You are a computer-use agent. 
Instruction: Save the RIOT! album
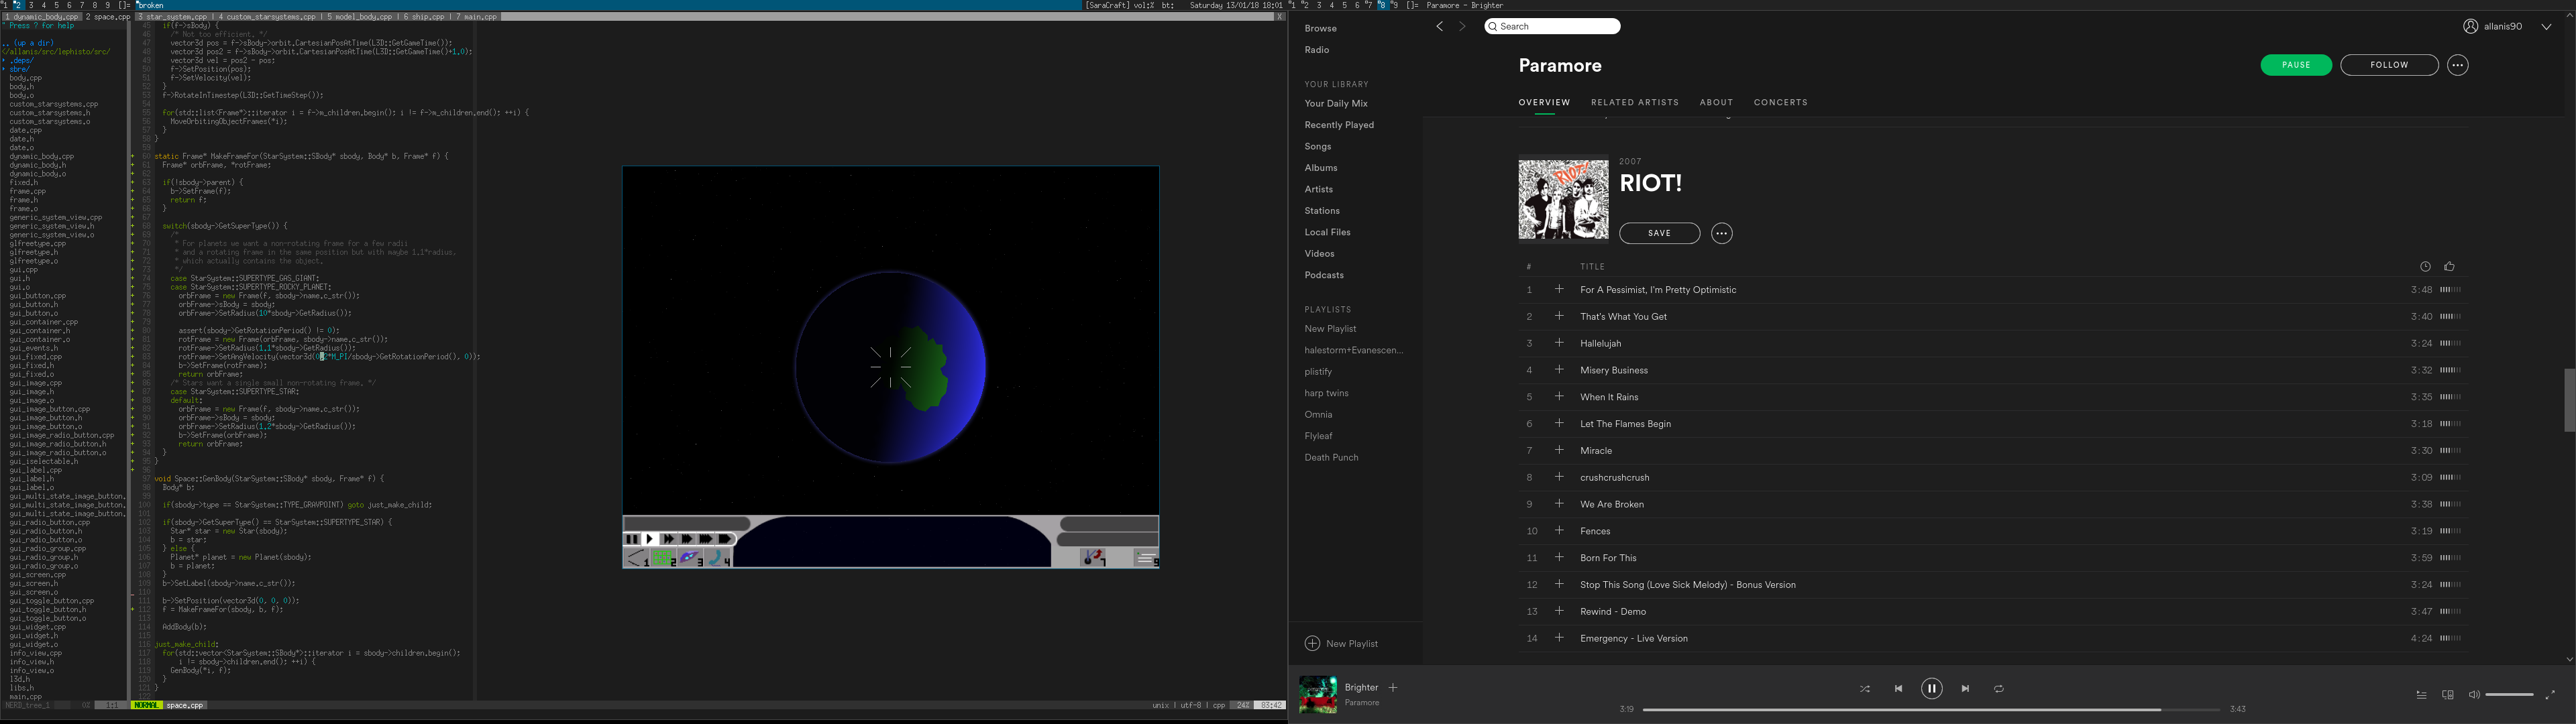pos(1659,234)
